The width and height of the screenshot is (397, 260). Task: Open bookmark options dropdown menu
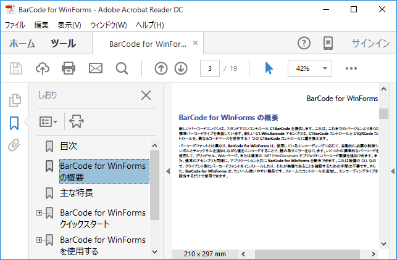pos(48,121)
